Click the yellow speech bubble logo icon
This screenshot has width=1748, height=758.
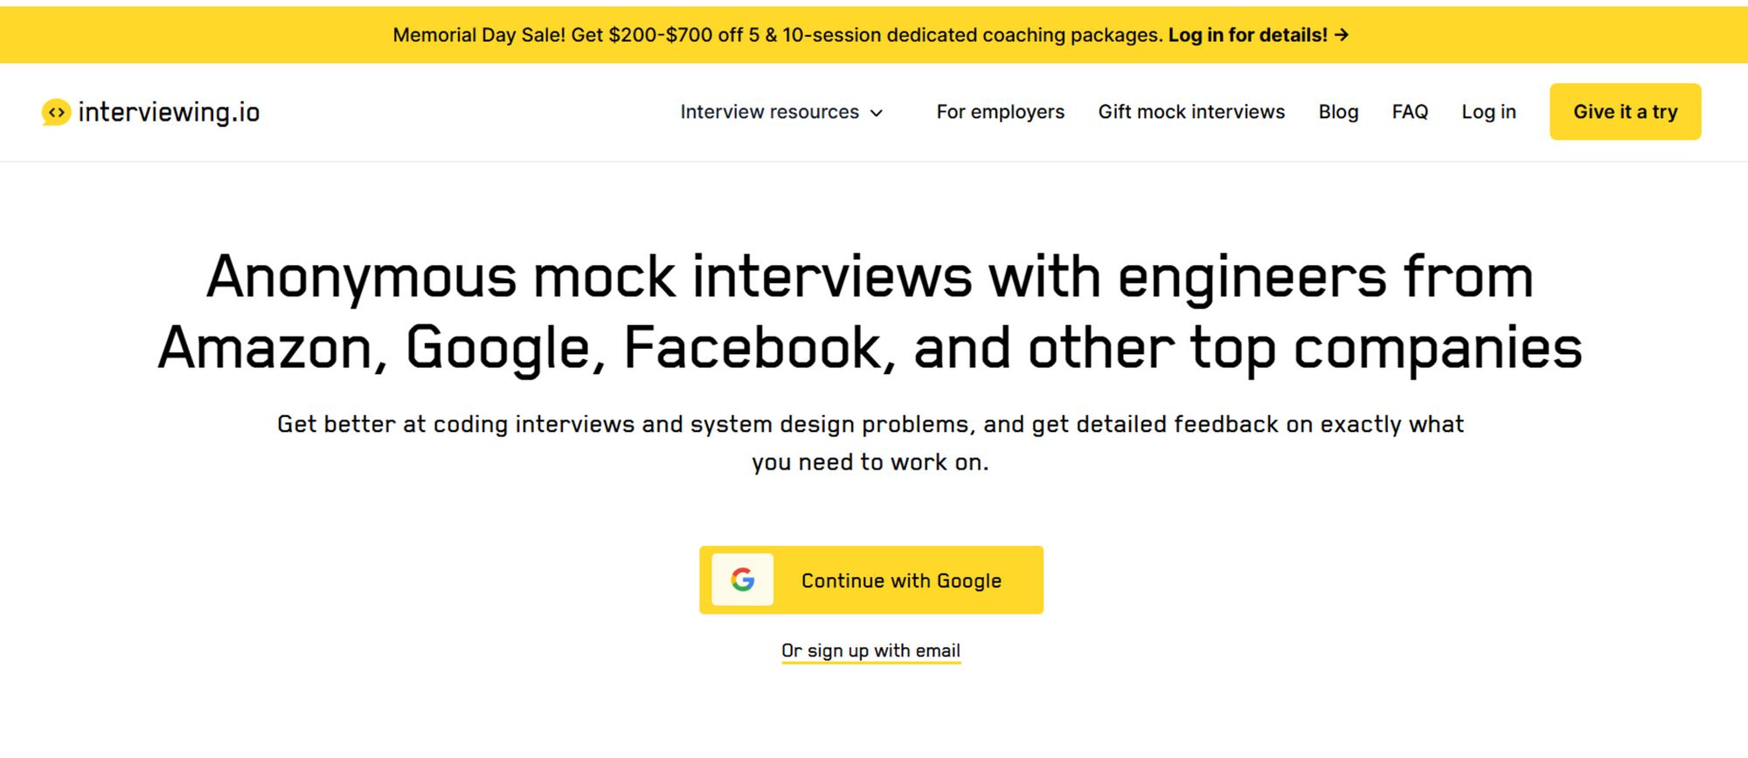click(56, 112)
